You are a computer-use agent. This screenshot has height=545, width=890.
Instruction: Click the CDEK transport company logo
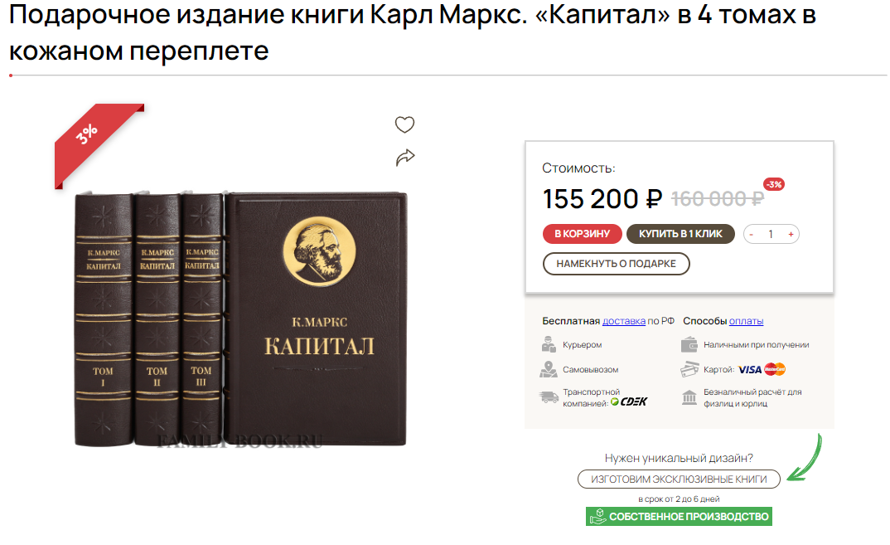(x=630, y=401)
